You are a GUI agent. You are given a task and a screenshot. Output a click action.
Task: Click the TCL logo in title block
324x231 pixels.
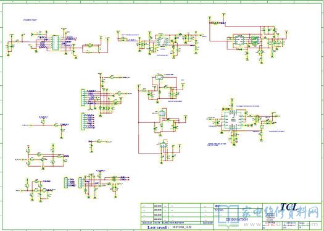coord(289,207)
